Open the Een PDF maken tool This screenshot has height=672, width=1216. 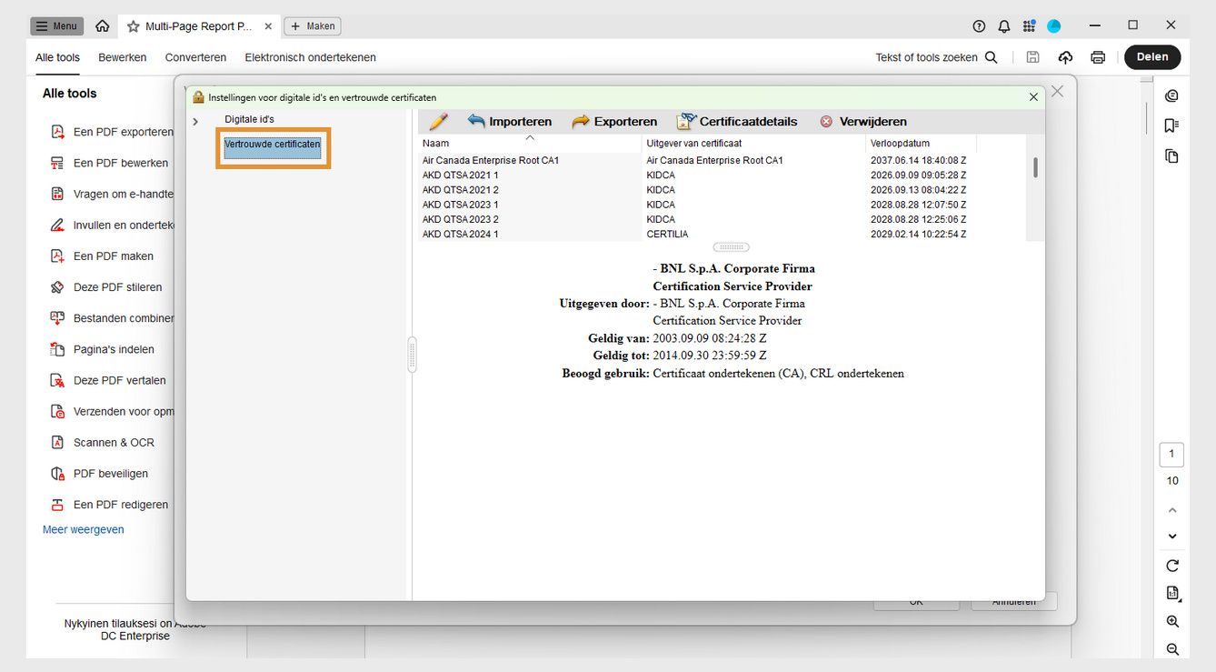102,256
